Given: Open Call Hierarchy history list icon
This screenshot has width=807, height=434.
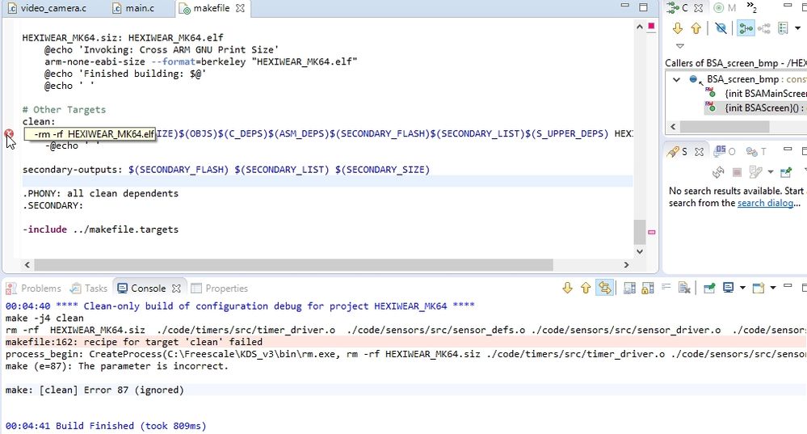Looking at the screenshot, I should coord(784,28).
